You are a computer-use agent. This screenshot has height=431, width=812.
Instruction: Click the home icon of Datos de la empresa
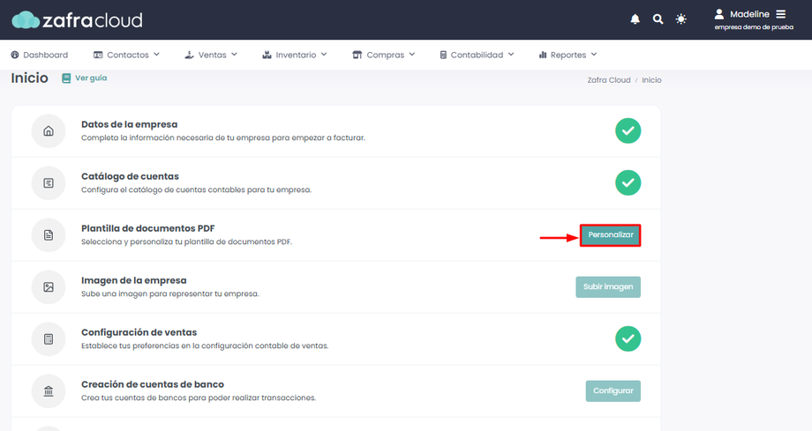pyautogui.click(x=49, y=131)
